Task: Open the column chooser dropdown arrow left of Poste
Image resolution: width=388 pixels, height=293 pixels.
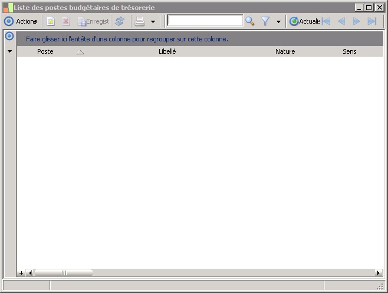Action: [9, 51]
